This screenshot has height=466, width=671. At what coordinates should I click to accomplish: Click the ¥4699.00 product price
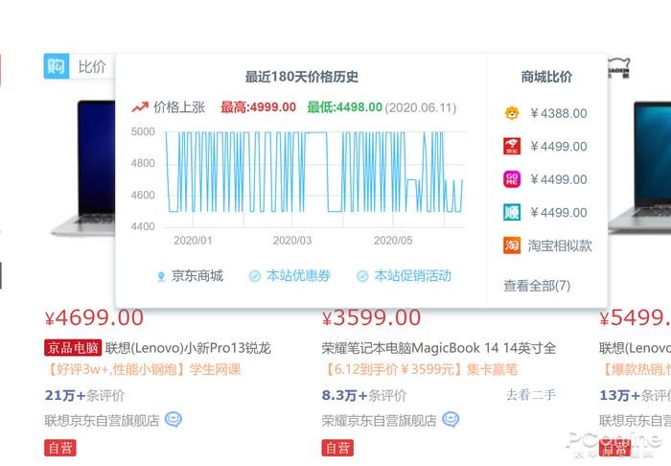click(x=94, y=318)
